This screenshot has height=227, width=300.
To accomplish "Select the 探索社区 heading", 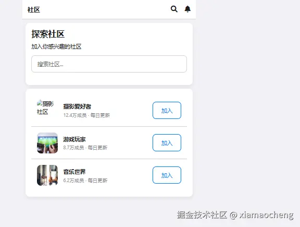I will [48, 34].
